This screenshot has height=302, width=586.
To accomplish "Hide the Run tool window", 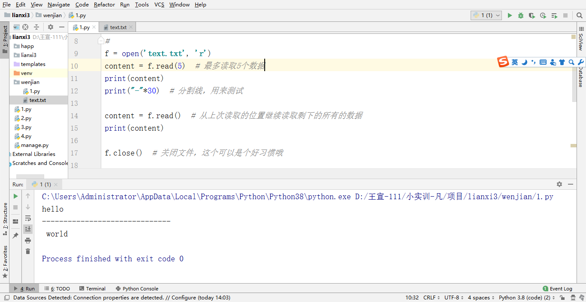I will click(571, 184).
